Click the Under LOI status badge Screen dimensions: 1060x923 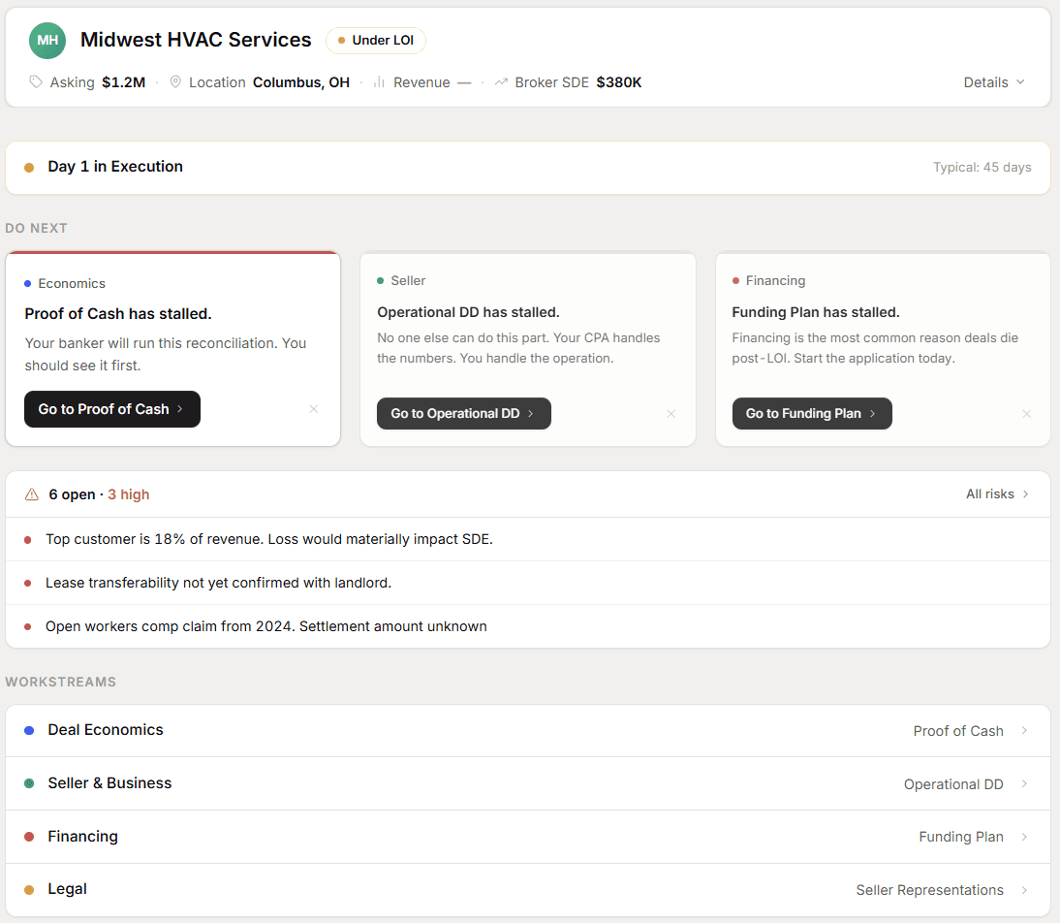(x=376, y=40)
